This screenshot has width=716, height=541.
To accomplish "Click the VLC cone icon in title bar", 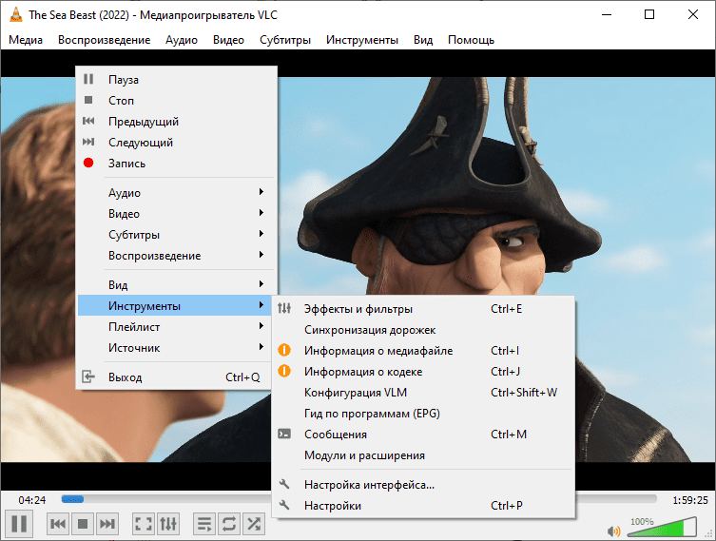I will tap(16, 14).
